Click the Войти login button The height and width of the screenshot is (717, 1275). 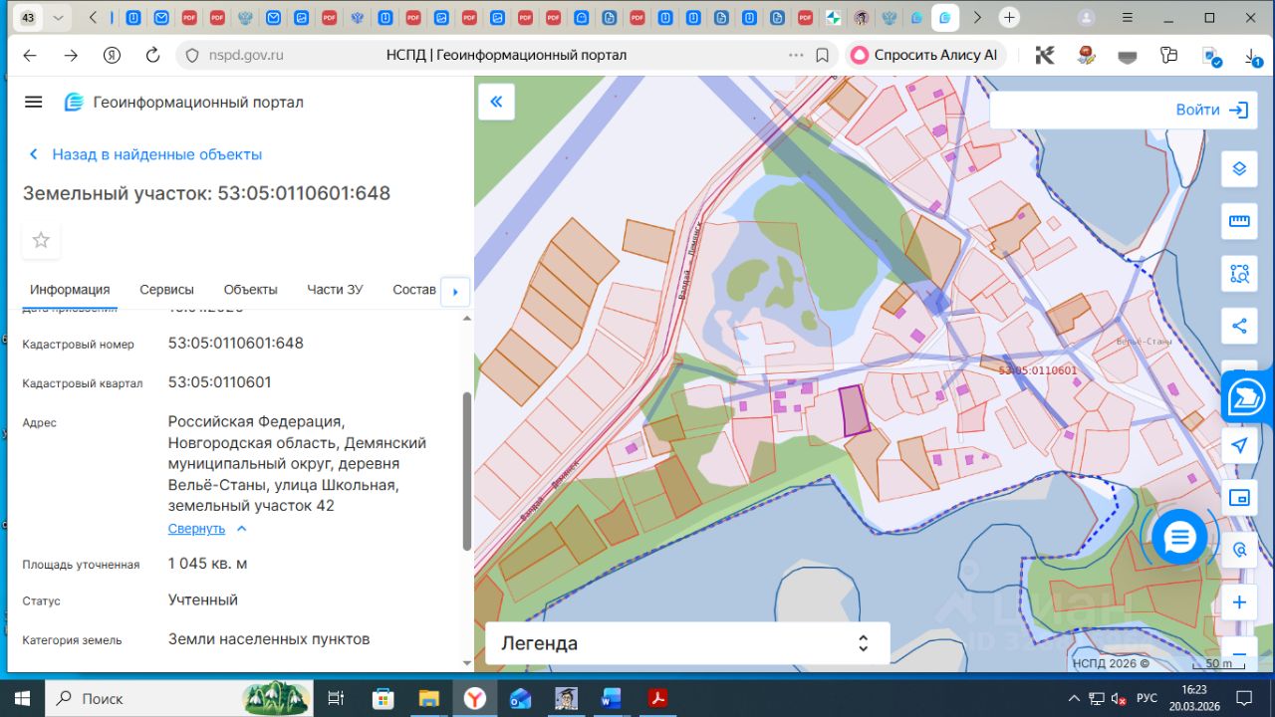click(1210, 110)
